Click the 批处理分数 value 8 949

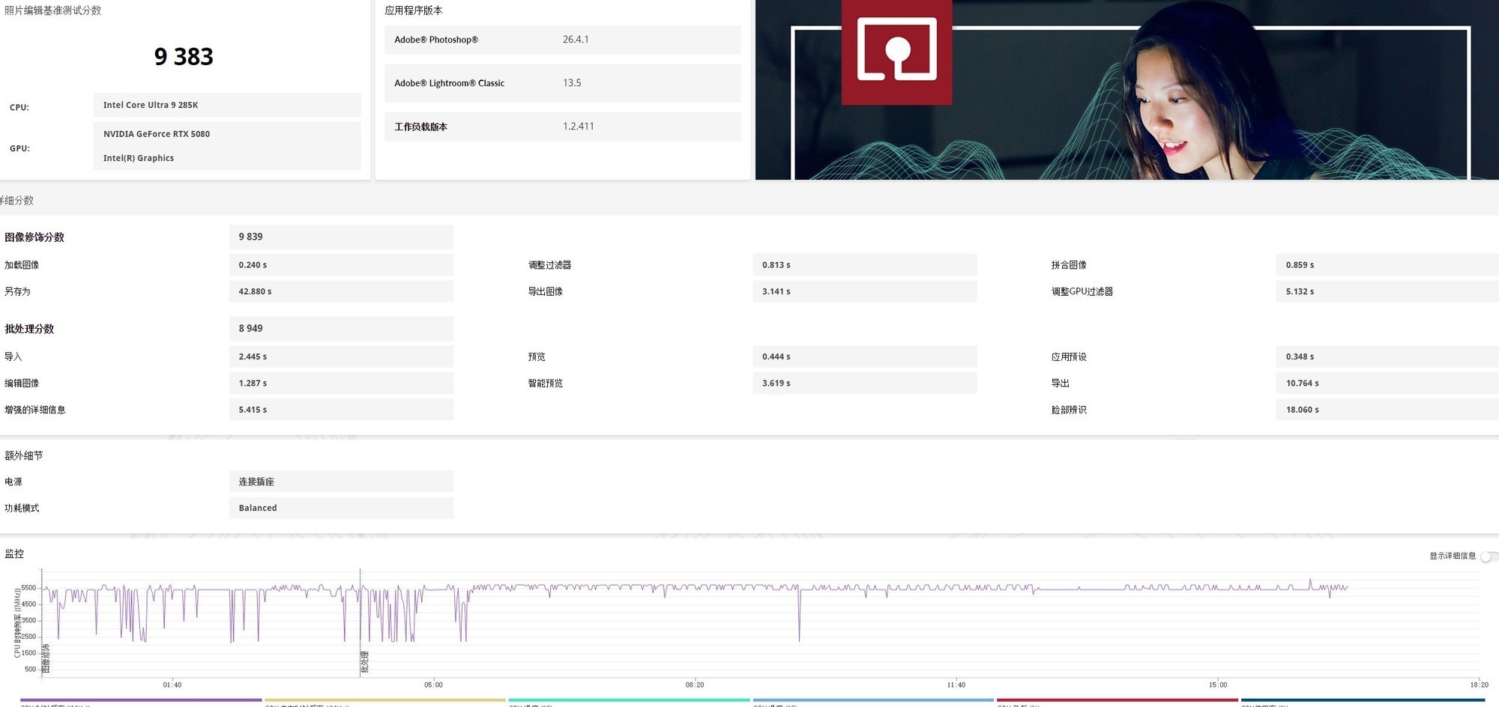coord(340,328)
